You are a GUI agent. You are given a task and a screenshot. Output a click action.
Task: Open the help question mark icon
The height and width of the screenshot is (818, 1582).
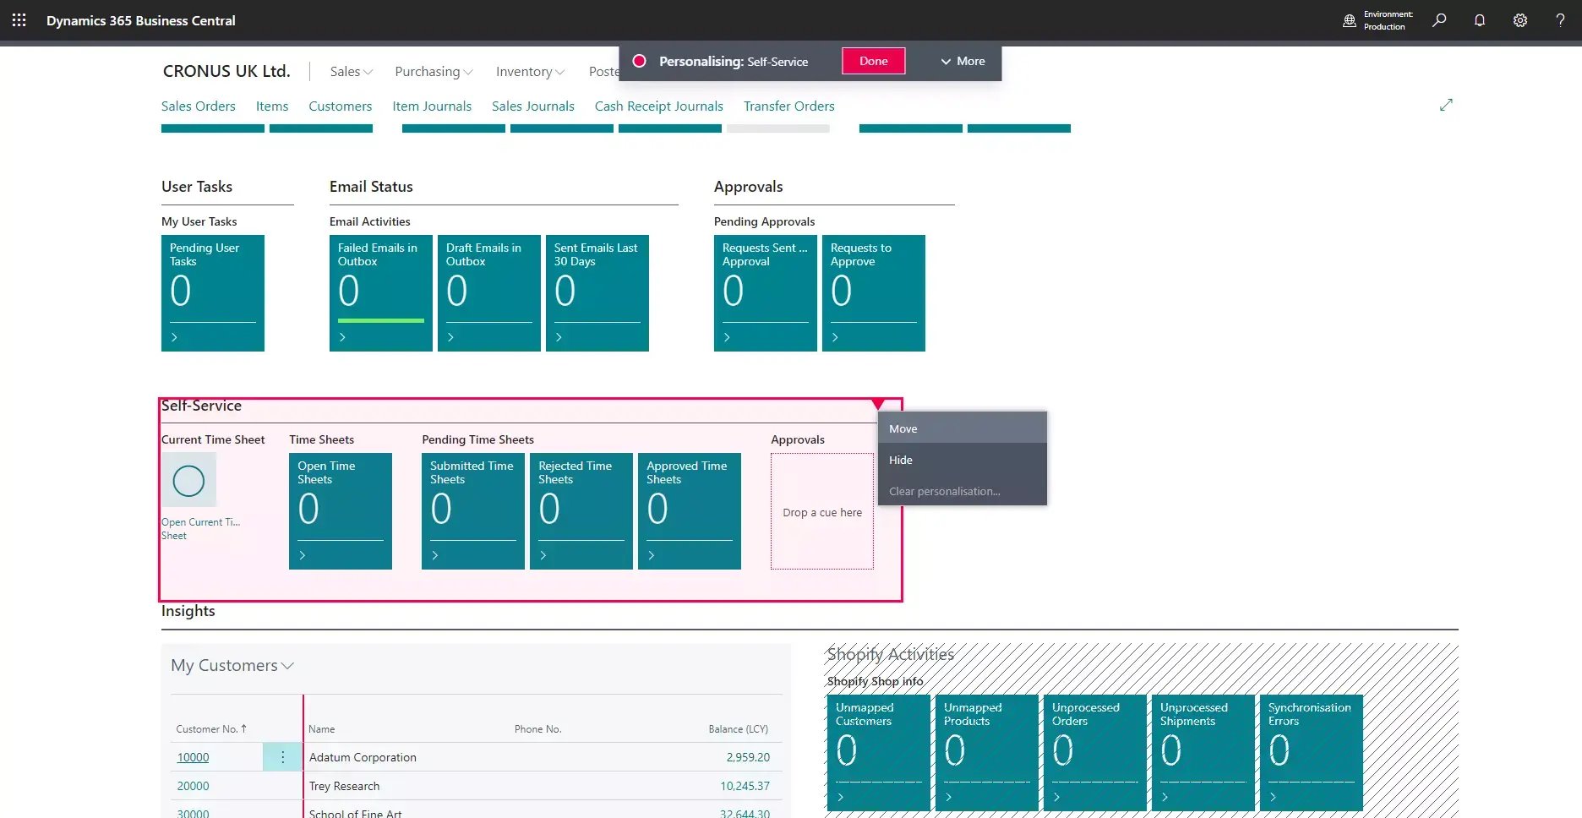pyautogui.click(x=1560, y=20)
